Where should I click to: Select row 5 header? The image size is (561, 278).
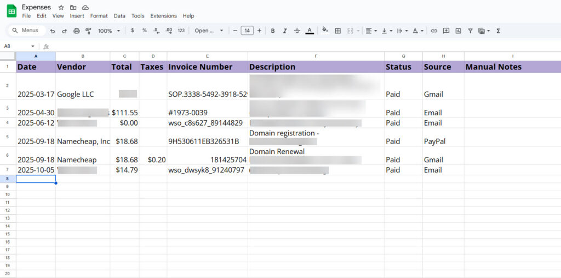[8, 137]
